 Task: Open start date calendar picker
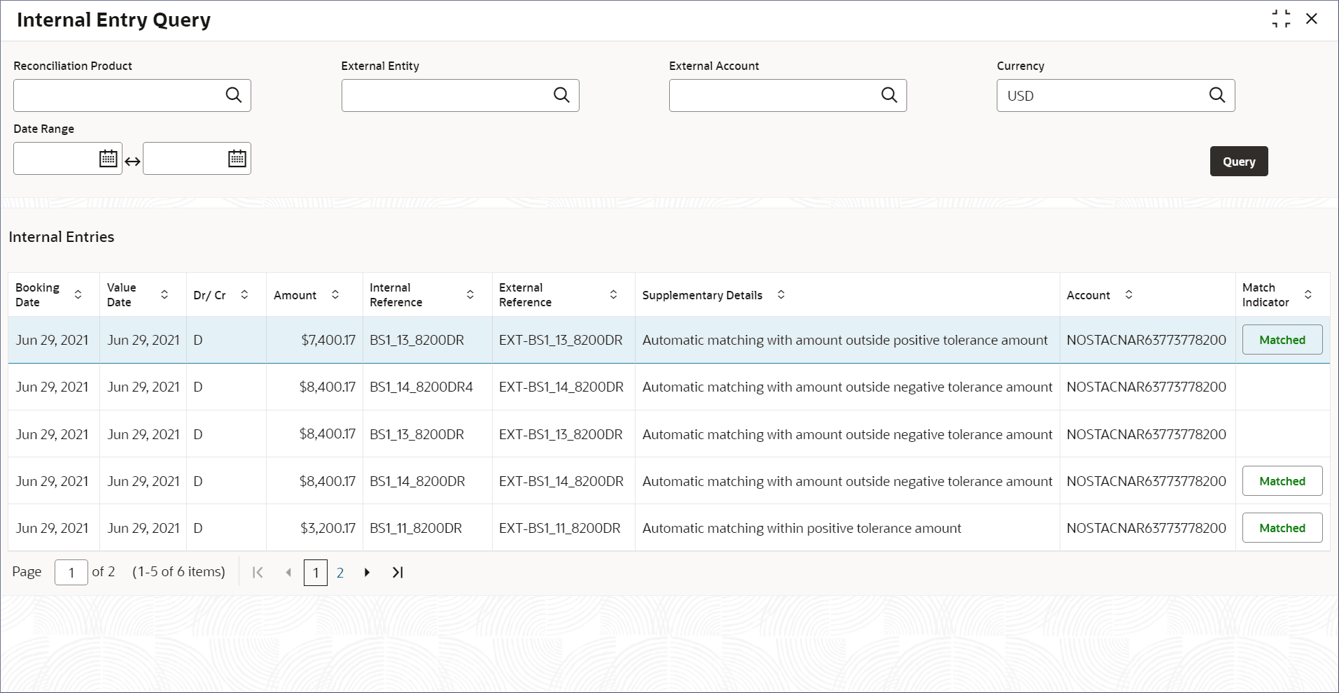click(x=108, y=159)
